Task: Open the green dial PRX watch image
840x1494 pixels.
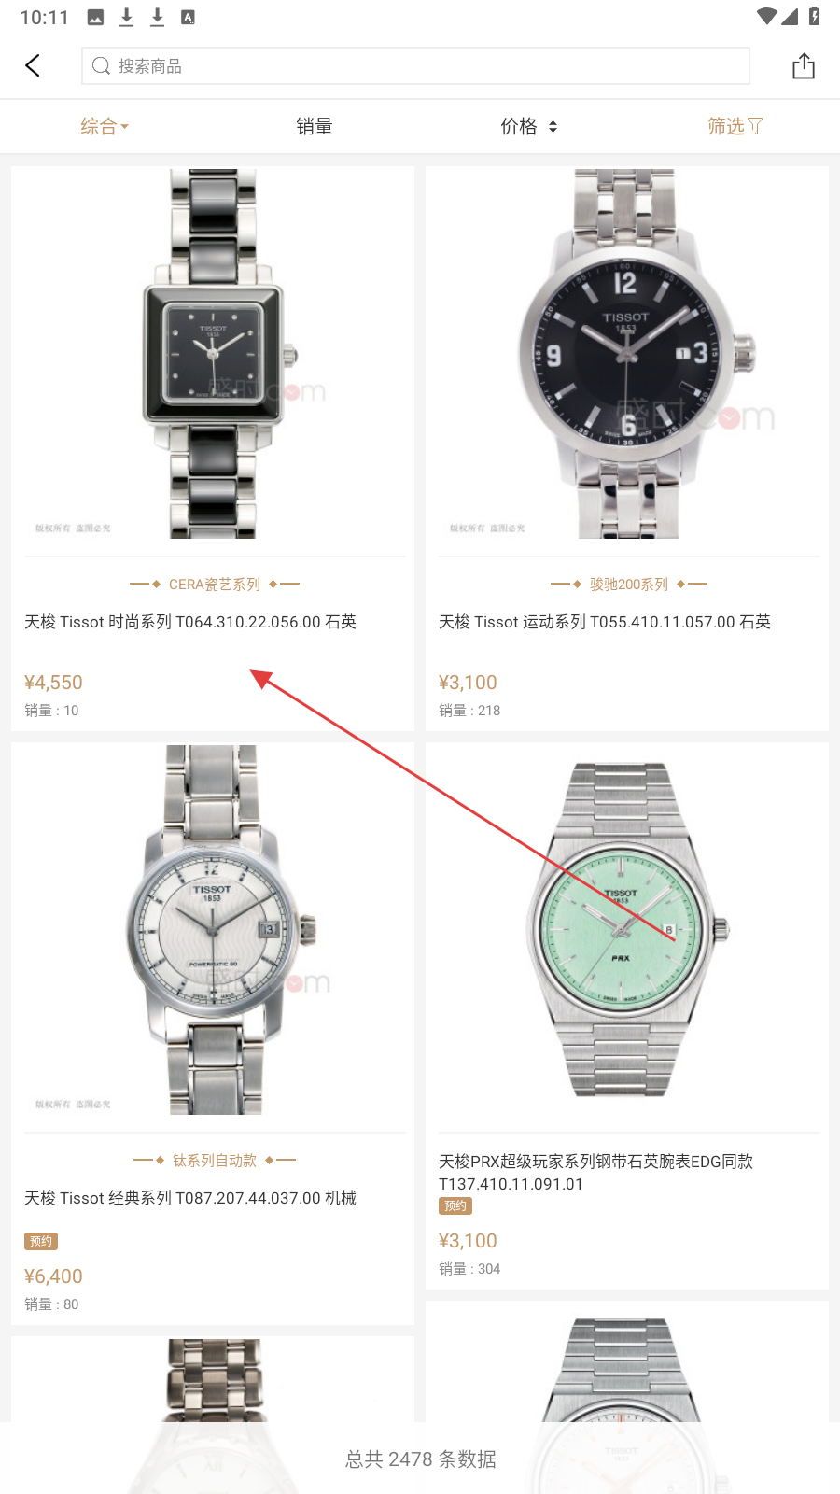Action: [x=625, y=929]
